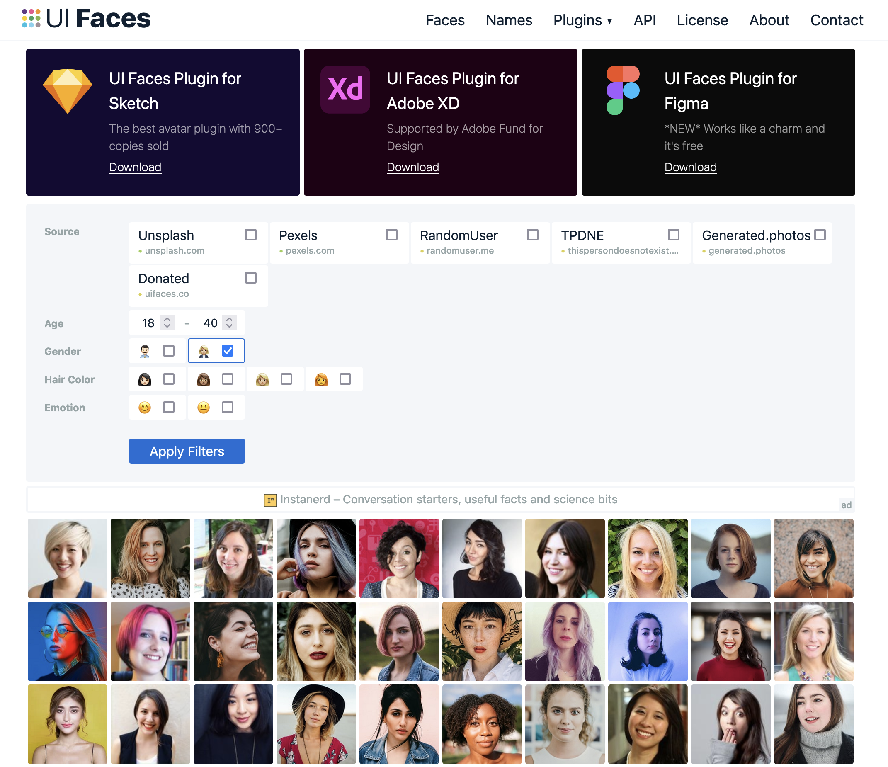This screenshot has height=767, width=888.
Task: Enable the Unsplash source checkbox
Action: [251, 235]
